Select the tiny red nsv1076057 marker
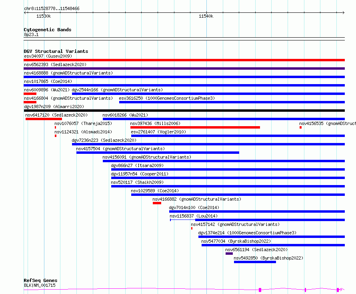This screenshot has width=356, height=294. [x=55, y=127]
